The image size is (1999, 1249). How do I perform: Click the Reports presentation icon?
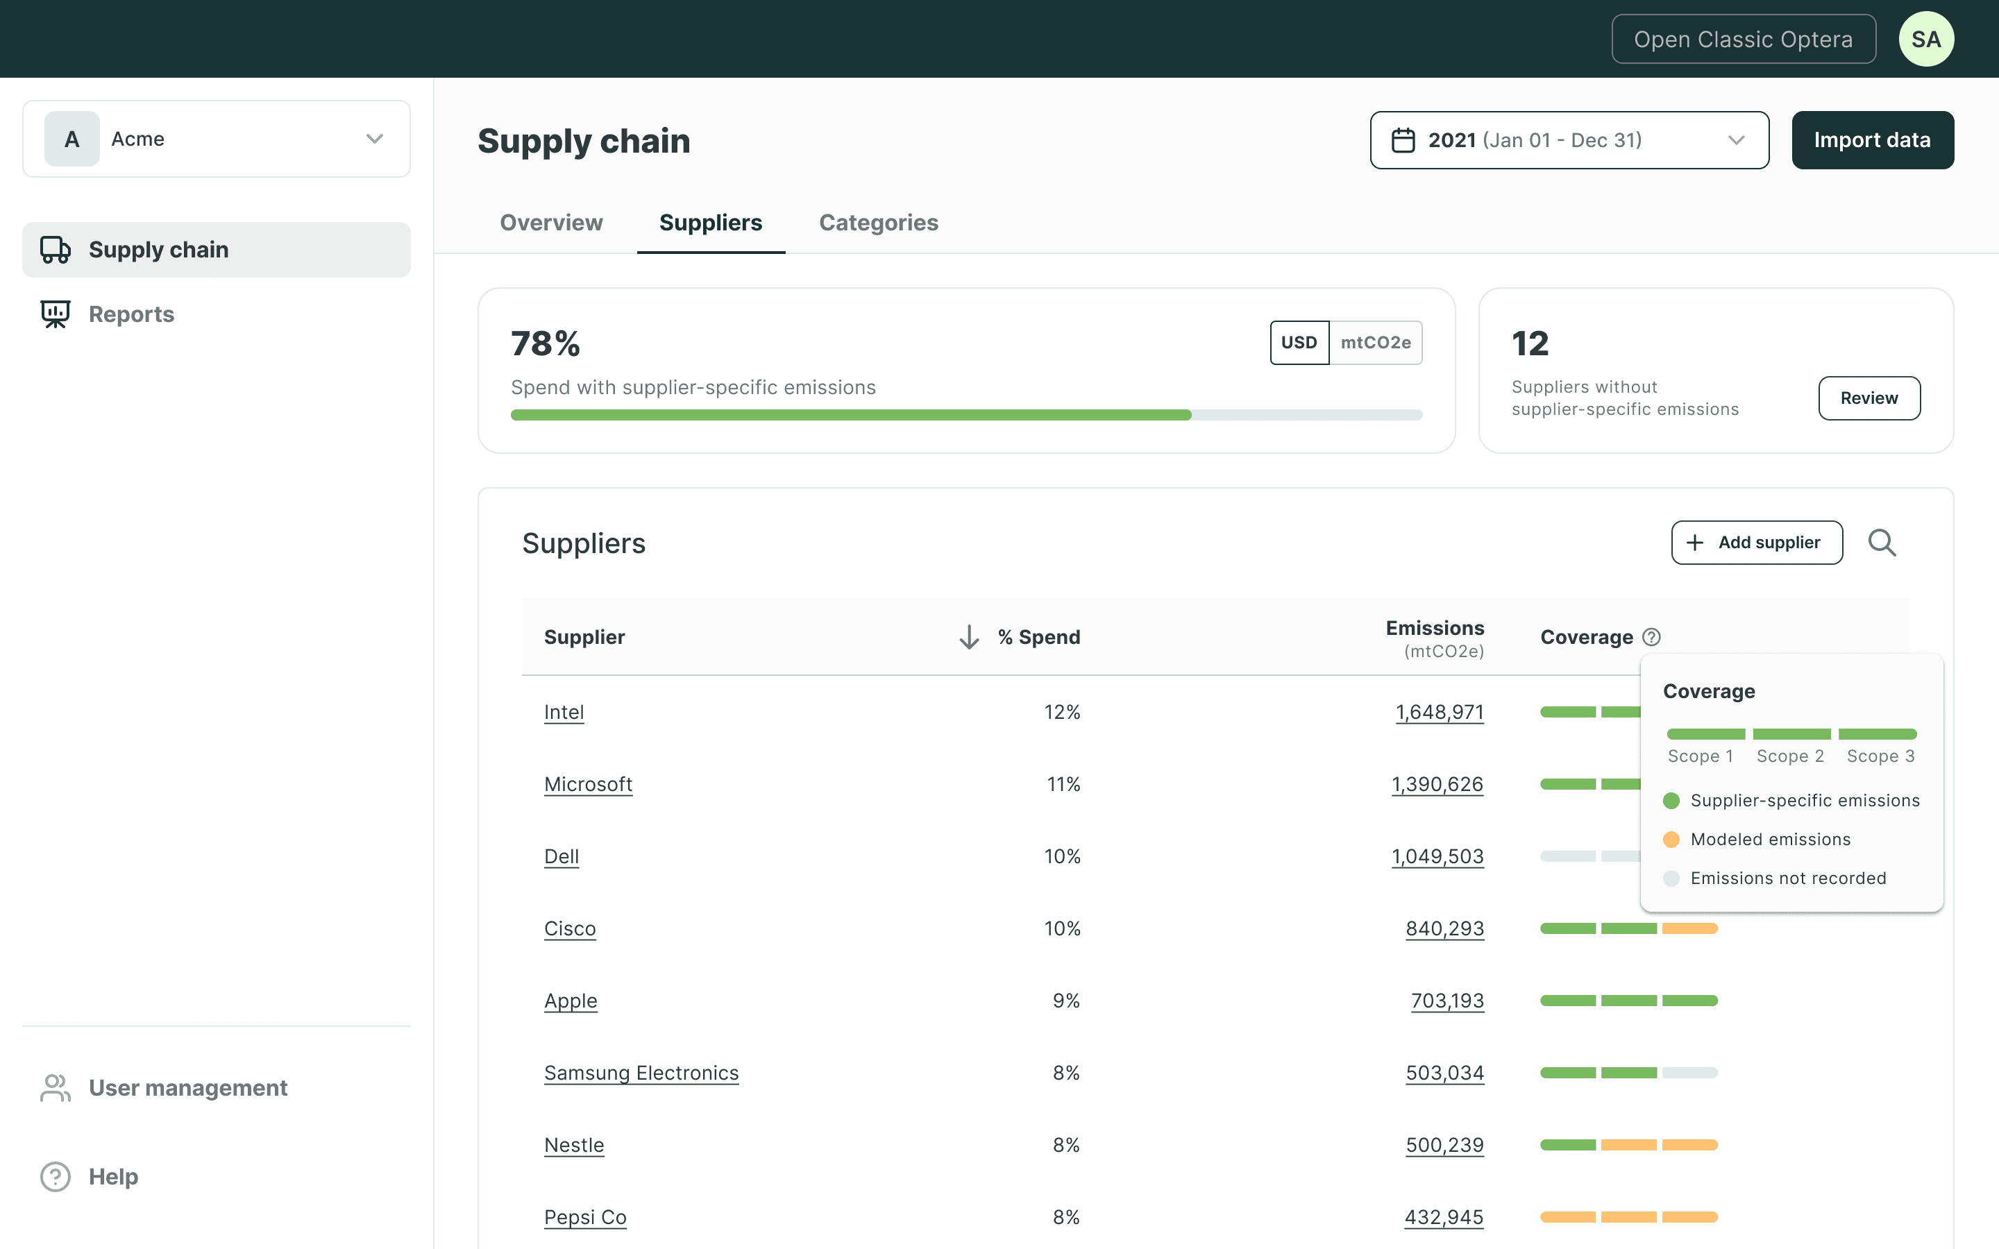(x=56, y=314)
